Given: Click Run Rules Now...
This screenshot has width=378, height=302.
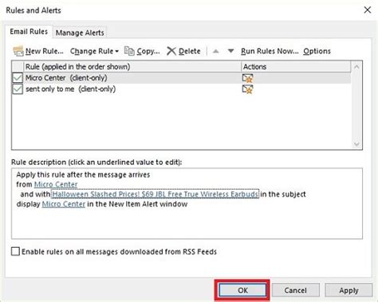Looking at the screenshot, I should [270, 51].
